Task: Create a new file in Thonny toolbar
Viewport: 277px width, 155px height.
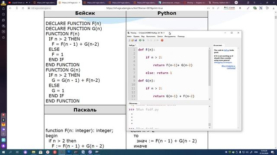Action: point(129,40)
